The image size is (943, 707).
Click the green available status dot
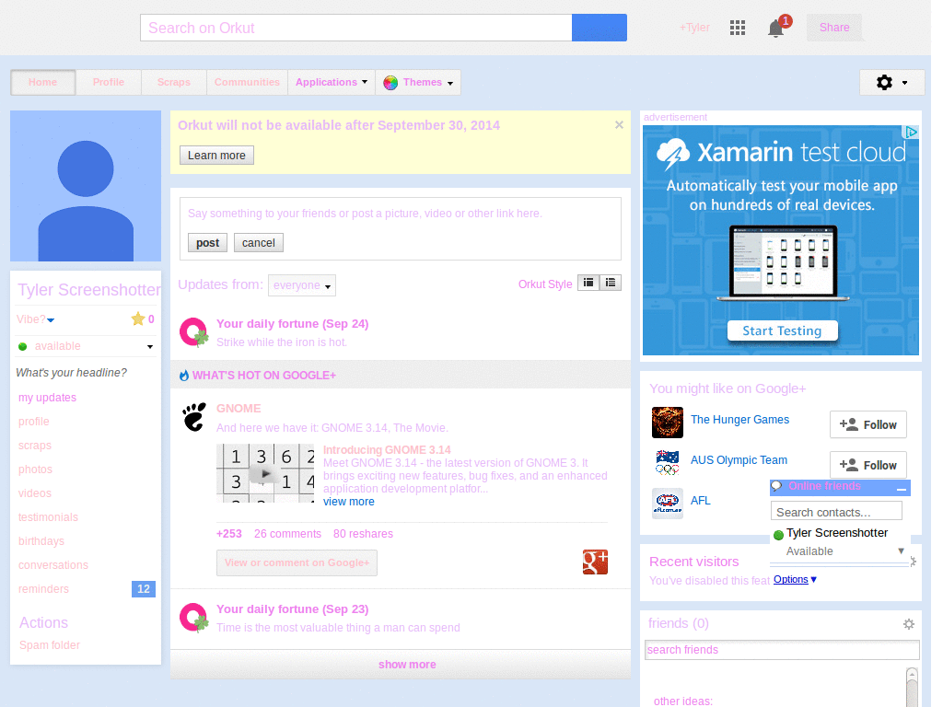pos(23,346)
